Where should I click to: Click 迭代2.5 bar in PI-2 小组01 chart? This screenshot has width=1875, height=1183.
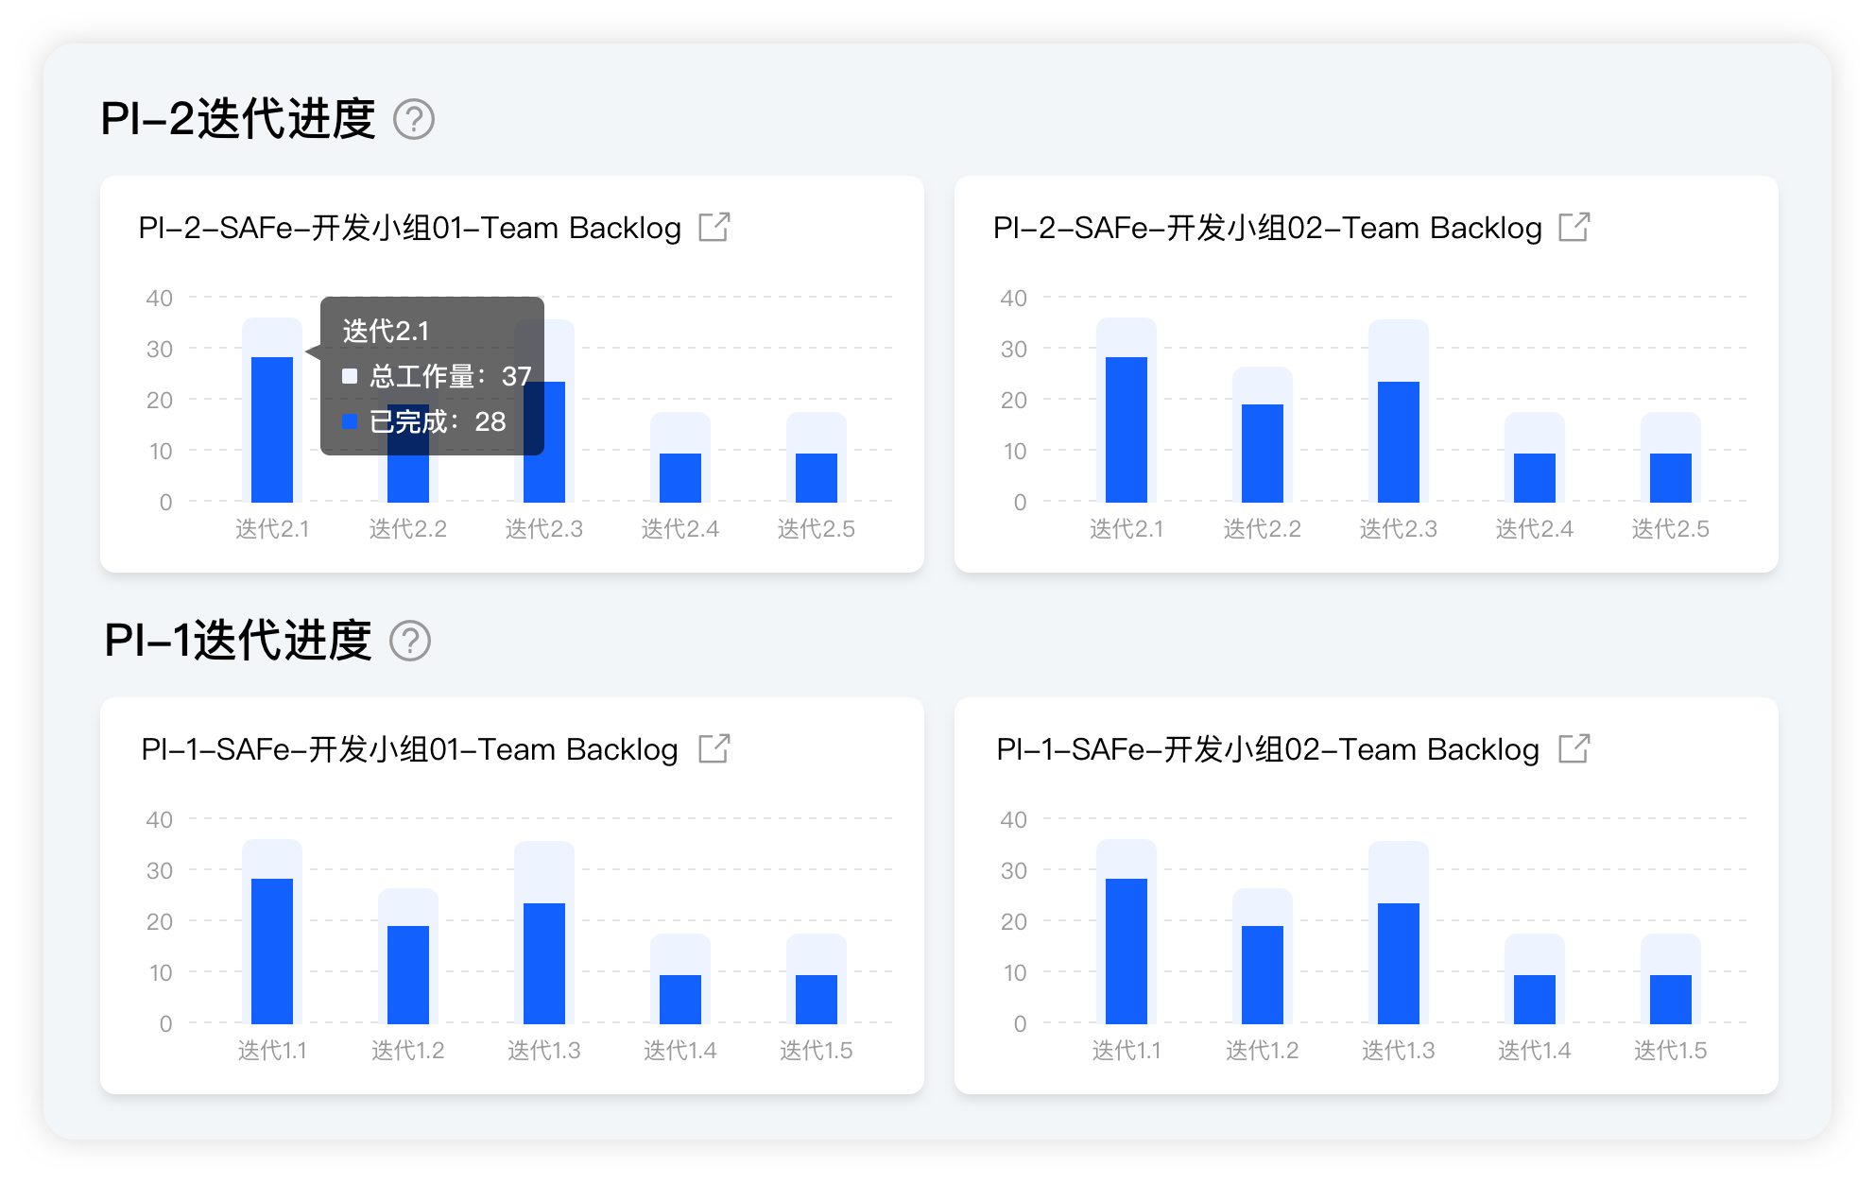(x=817, y=477)
